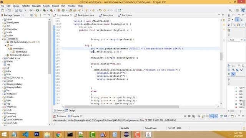
Task: Click Remove All Terminated Launches icon
Action: point(193,116)
